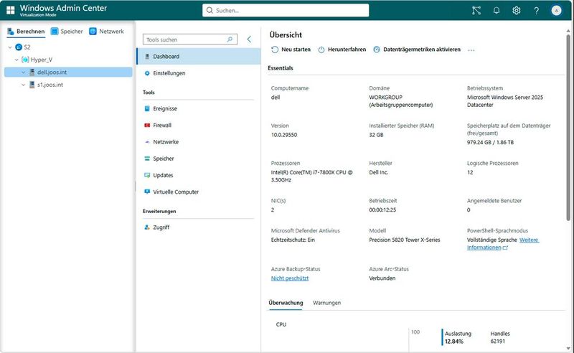The height and width of the screenshot is (353, 574).
Task: Collapse the tools panel with arrow
Action: [x=249, y=39]
